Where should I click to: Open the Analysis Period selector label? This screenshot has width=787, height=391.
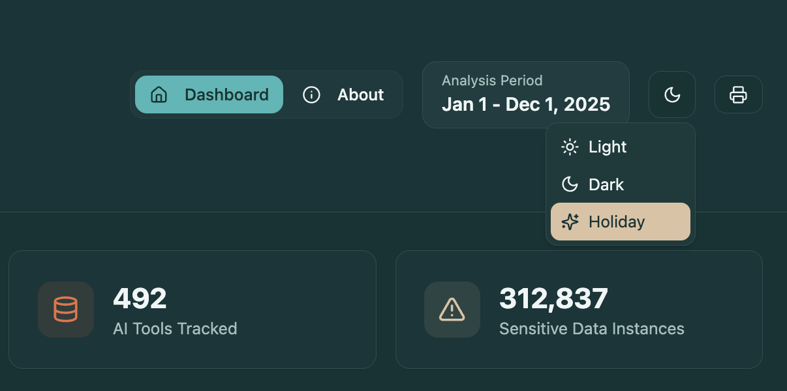coord(492,81)
